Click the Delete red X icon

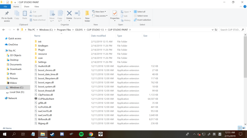69,13
